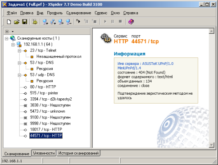Click the New task document icon
The height and width of the screenshot is (165, 218).
coord(9,22)
